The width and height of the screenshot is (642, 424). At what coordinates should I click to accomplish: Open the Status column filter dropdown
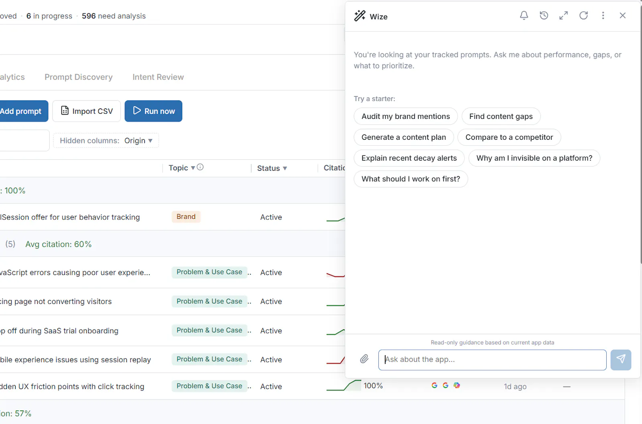point(285,168)
